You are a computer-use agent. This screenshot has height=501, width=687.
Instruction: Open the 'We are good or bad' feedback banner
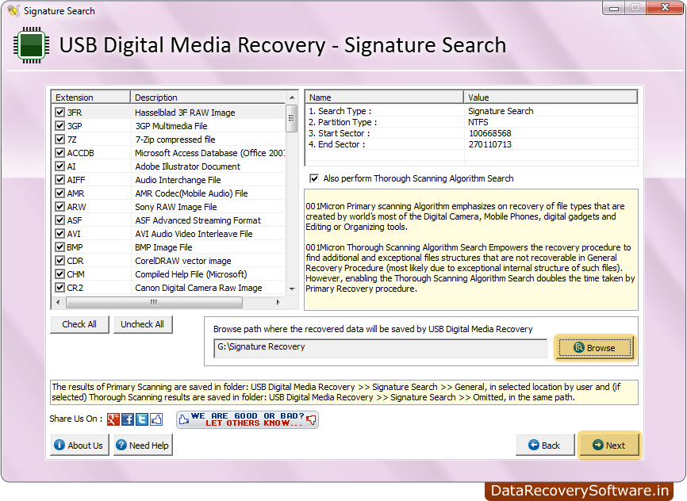[247, 419]
